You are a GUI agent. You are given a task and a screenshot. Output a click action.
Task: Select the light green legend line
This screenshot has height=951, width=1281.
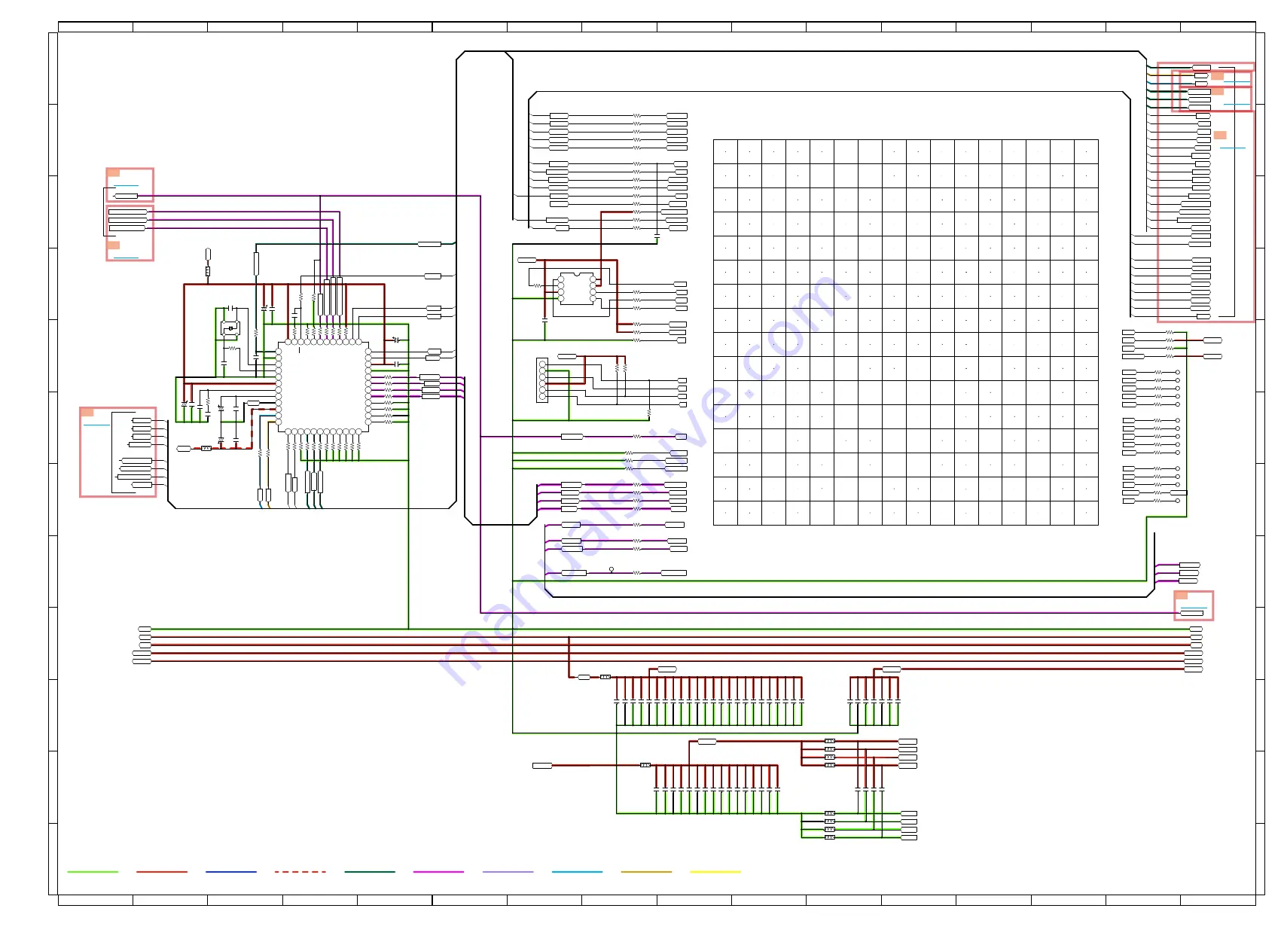pos(93,871)
